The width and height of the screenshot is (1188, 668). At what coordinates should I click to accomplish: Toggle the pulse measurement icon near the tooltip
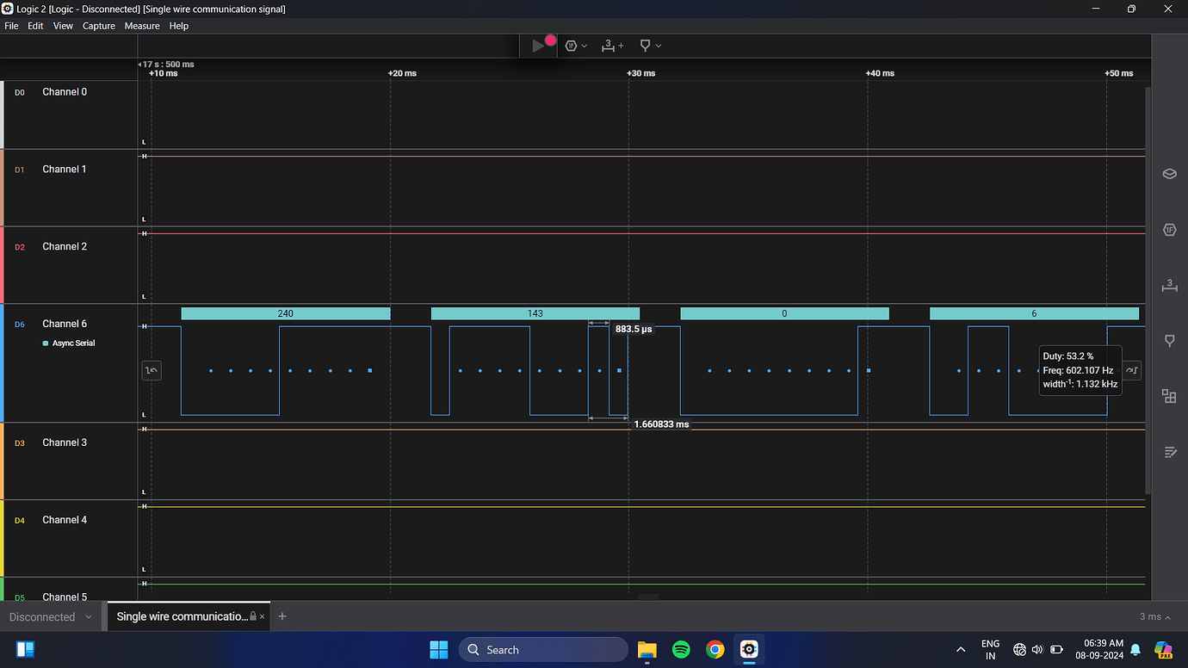coord(1131,370)
